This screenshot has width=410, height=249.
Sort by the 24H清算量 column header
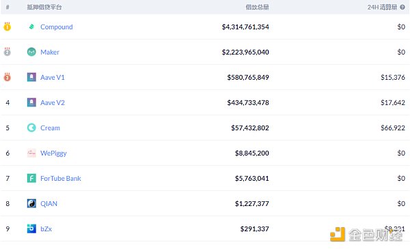(x=382, y=8)
